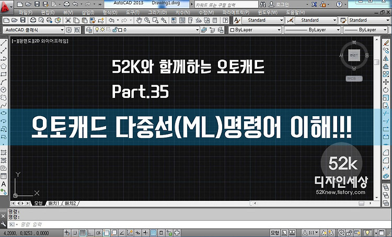Image resolution: width=392 pixels, height=237 pixels.
Task: Select the Erase tool in the modify toolbar
Action: [386, 43]
